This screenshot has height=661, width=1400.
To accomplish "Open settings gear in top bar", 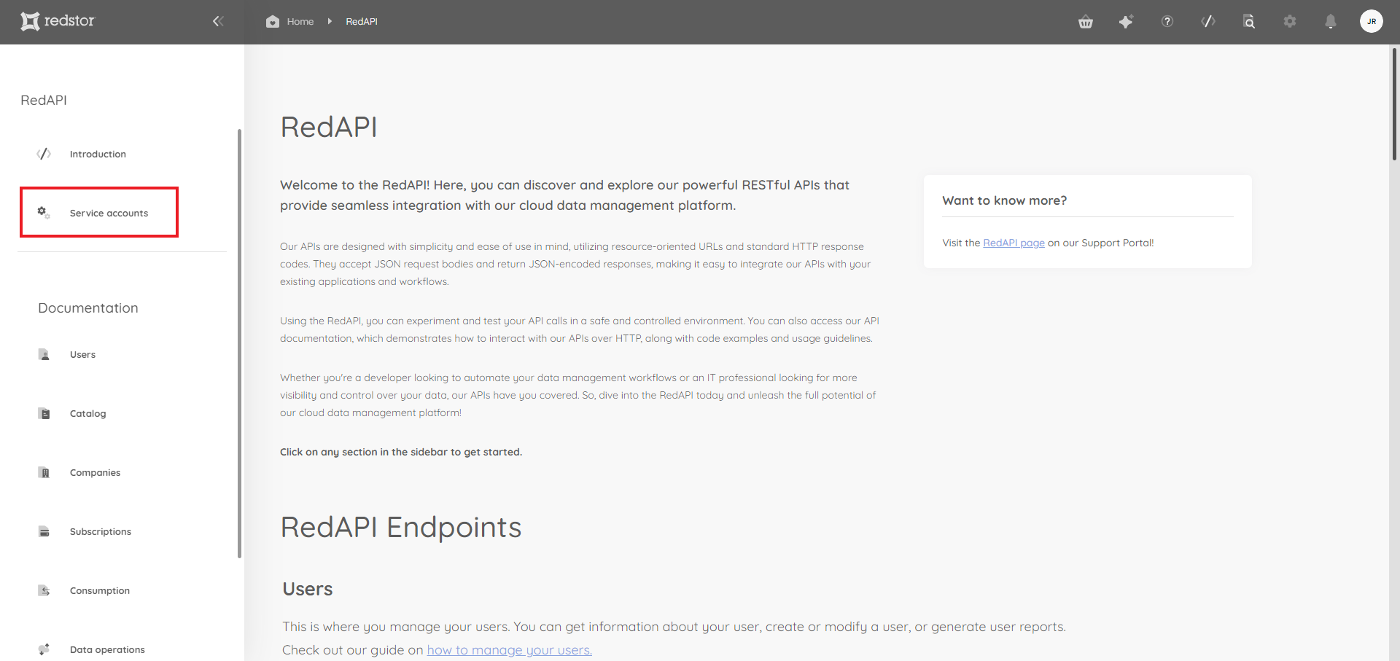I will click(x=1290, y=21).
